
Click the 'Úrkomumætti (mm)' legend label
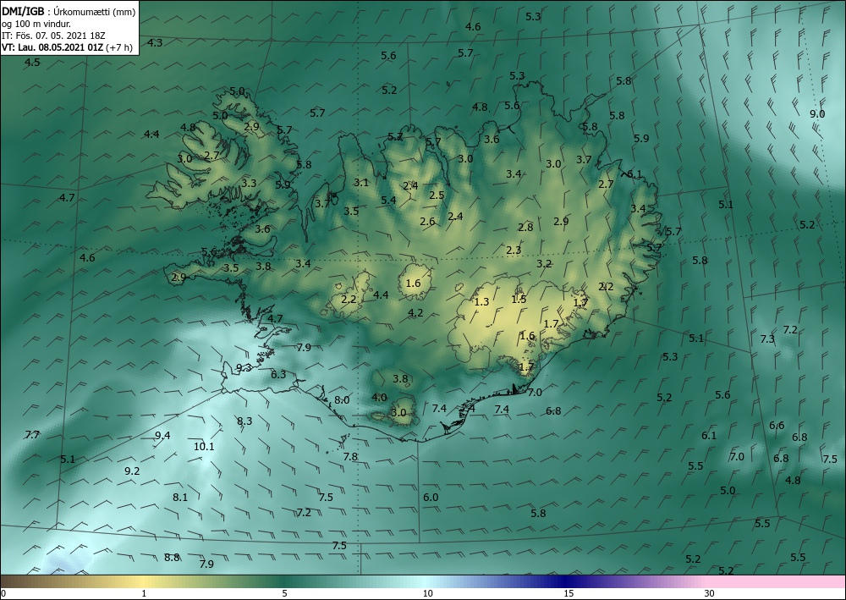95,12
